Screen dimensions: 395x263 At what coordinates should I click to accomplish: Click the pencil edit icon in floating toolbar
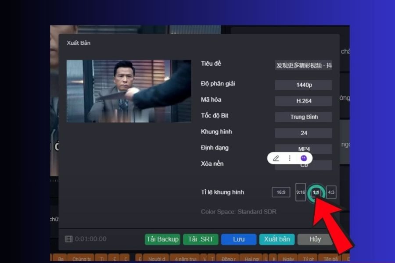point(276,158)
